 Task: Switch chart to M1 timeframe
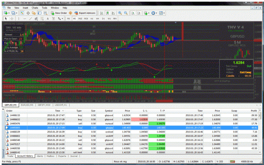[x=68, y=19]
